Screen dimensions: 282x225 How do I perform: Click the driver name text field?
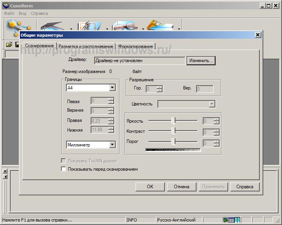pyautogui.click(x=139, y=61)
